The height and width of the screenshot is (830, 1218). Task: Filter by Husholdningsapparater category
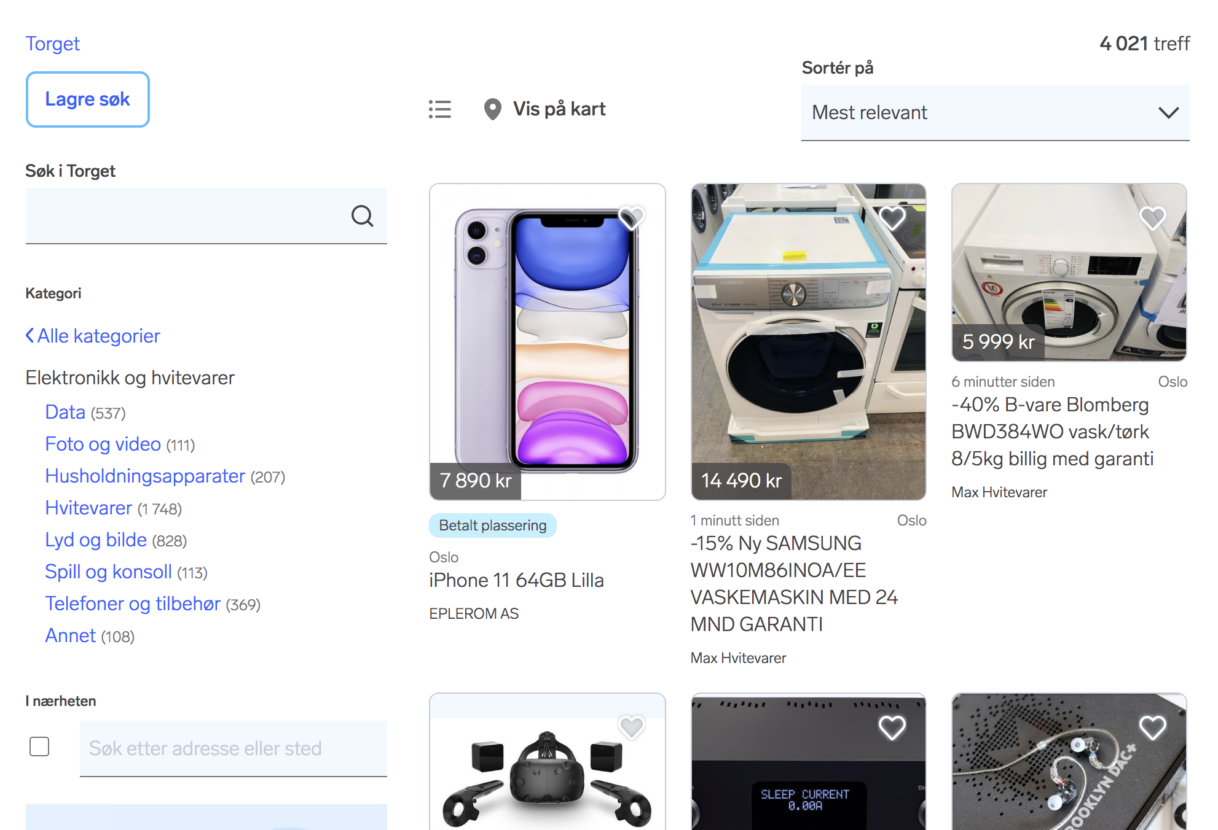click(145, 476)
